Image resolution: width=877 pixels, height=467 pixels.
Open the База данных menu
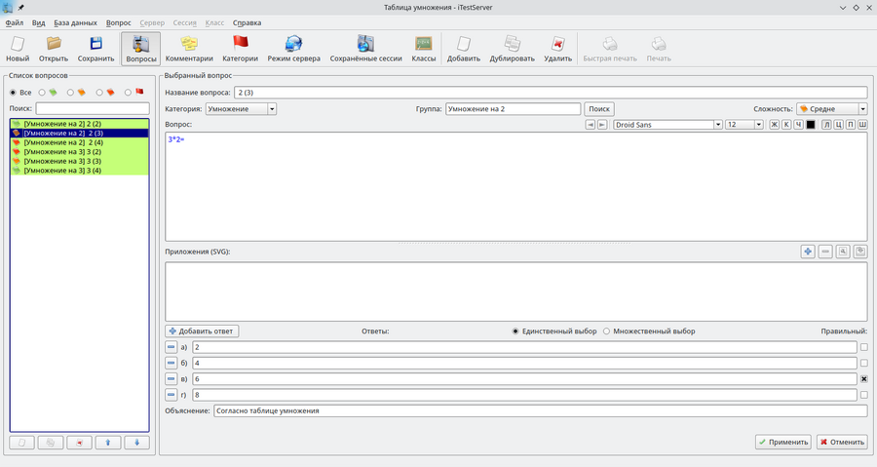[x=75, y=22]
